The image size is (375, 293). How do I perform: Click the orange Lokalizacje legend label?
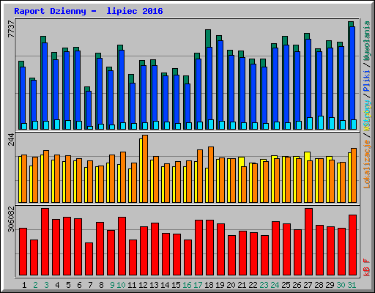367,163
